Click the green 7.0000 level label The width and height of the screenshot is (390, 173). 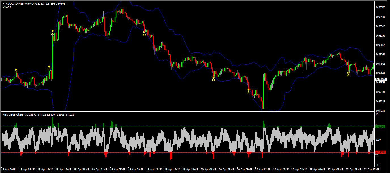click(380, 127)
